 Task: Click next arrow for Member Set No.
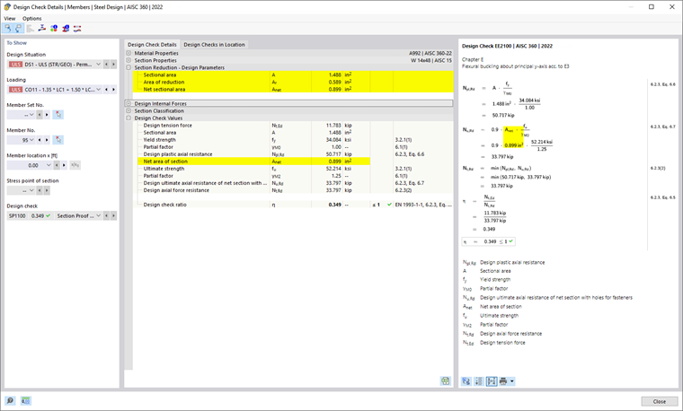47,115
